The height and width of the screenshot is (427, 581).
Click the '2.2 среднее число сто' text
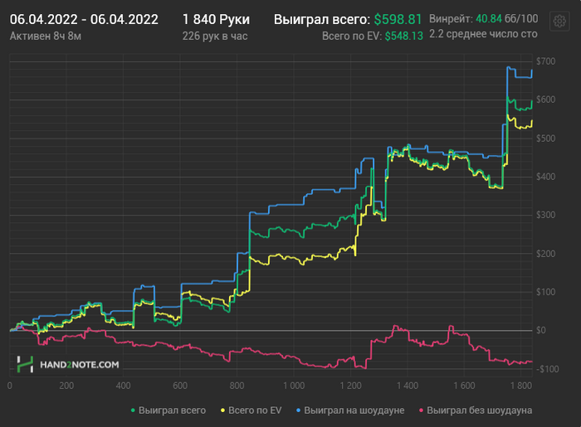coord(483,34)
